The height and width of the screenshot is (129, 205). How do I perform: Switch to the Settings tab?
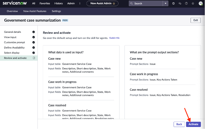[x=56, y=11]
